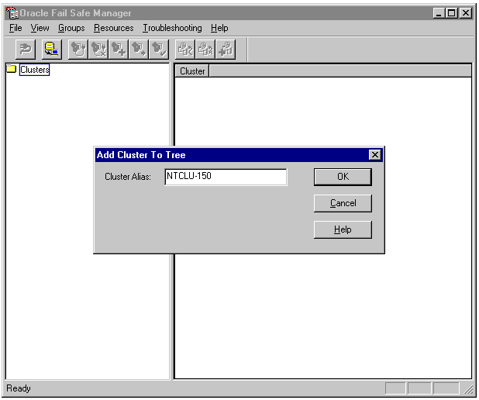
Task: Open the Groups menu
Action: click(x=71, y=28)
